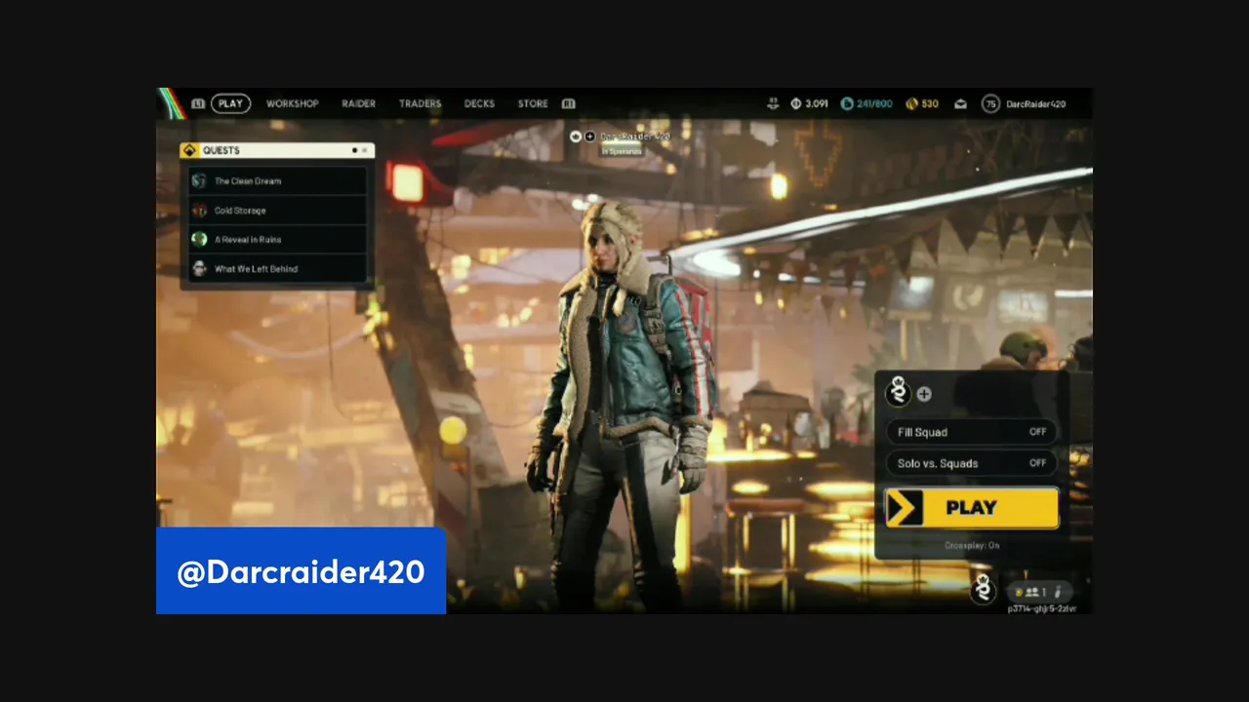The height and width of the screenshot is (702, 1249).
Task: Click the crown icon above the character
Action: [x=576, y=136]
